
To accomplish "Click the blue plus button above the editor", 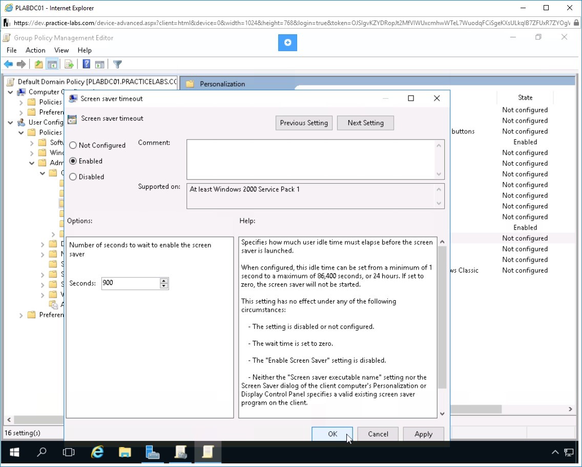I will point(287,42).
